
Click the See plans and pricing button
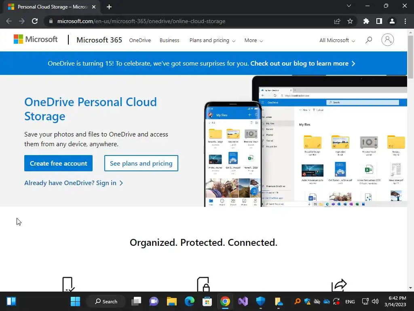tap(141, 163)
